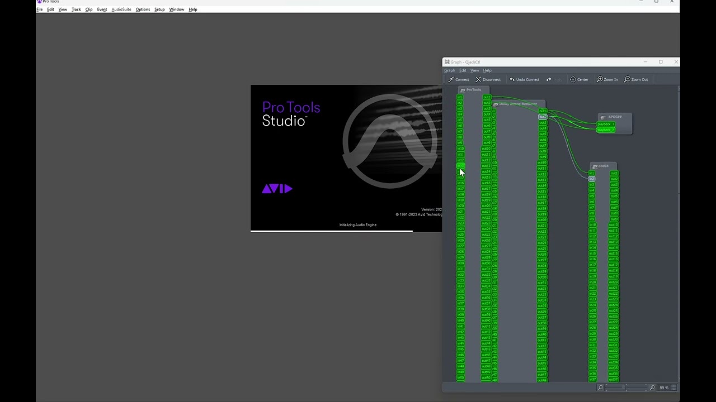
Task: Click the zoom-in magnifier beside the 89 % box
Action: (652, 387)
